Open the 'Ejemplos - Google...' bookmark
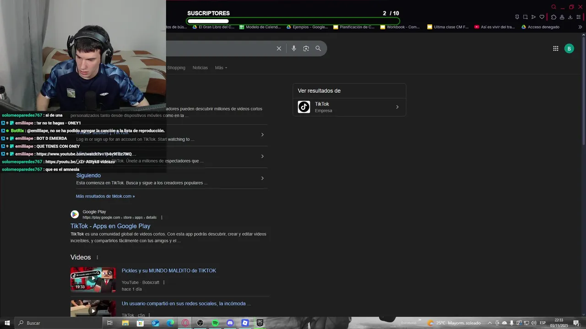Image resolution: width=586 pixels, height=329 pixels. (x=307, y=27)
